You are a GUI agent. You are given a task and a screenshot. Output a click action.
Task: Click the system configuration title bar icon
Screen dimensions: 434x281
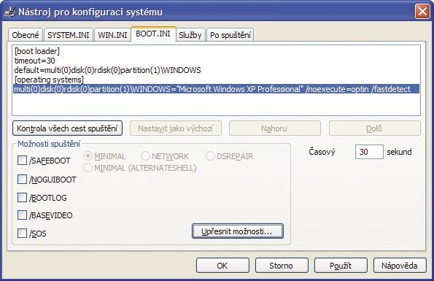coord(9,12)
